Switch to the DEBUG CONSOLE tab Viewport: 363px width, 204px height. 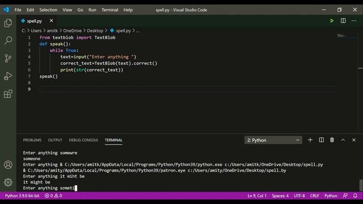click(x=83, y=140)
